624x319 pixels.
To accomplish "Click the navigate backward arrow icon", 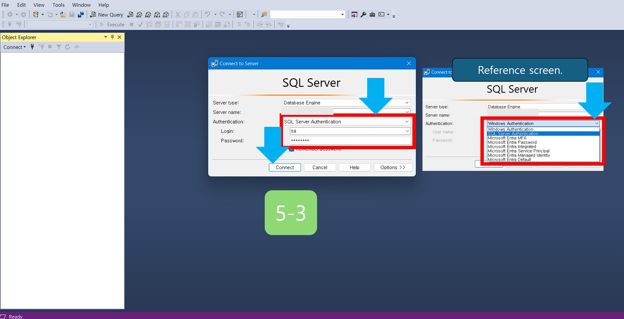I will [x=10, y=15].
